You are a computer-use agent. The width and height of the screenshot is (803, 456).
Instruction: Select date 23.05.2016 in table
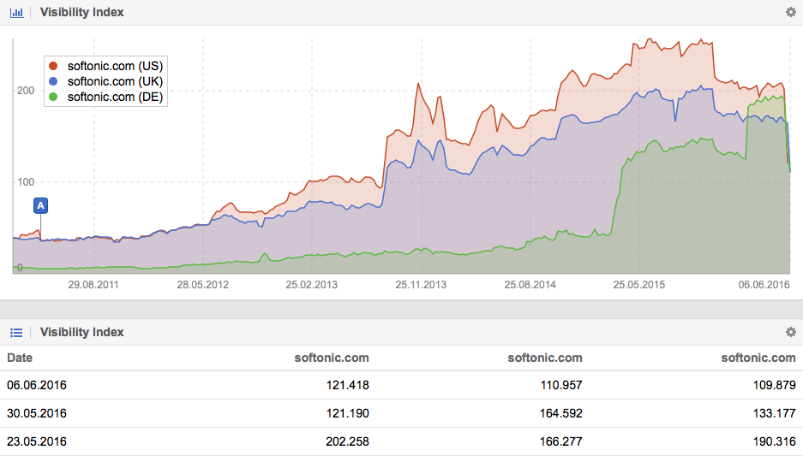click(x=37, y=441)
